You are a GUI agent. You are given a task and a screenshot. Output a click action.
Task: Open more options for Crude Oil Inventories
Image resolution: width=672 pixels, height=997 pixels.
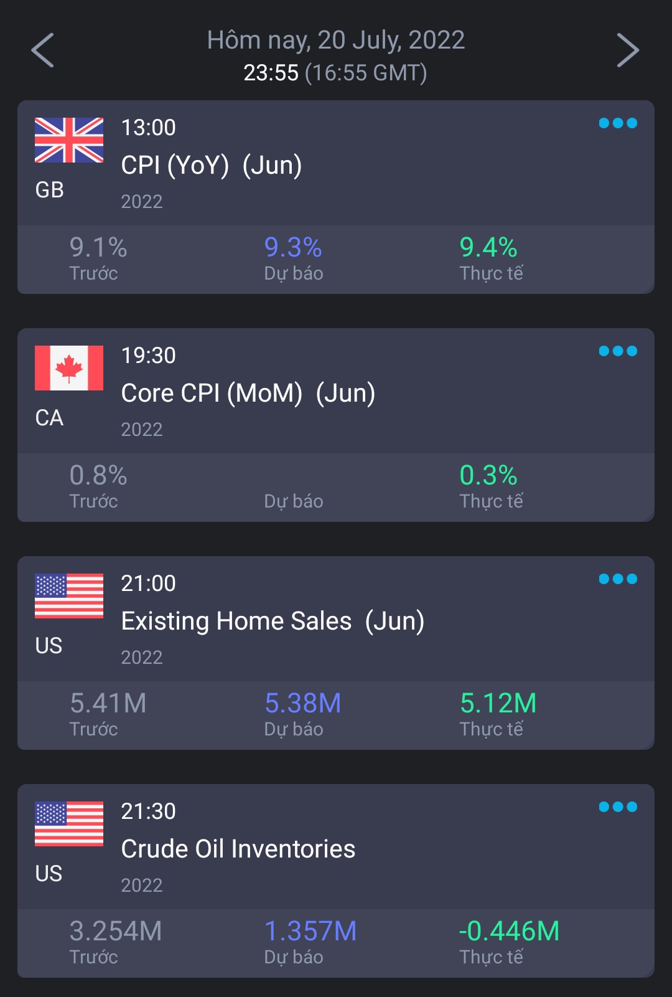pyautogui.click(x=617, y=807)
